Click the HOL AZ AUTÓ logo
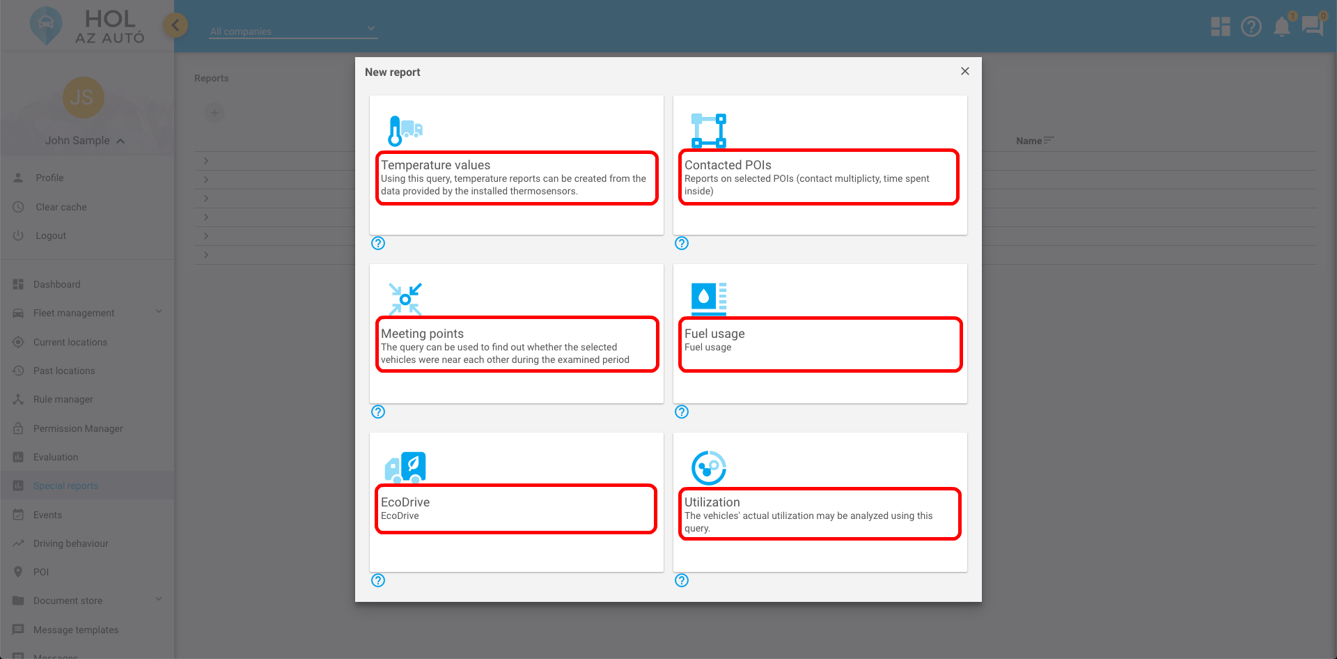 coord(88,26)
